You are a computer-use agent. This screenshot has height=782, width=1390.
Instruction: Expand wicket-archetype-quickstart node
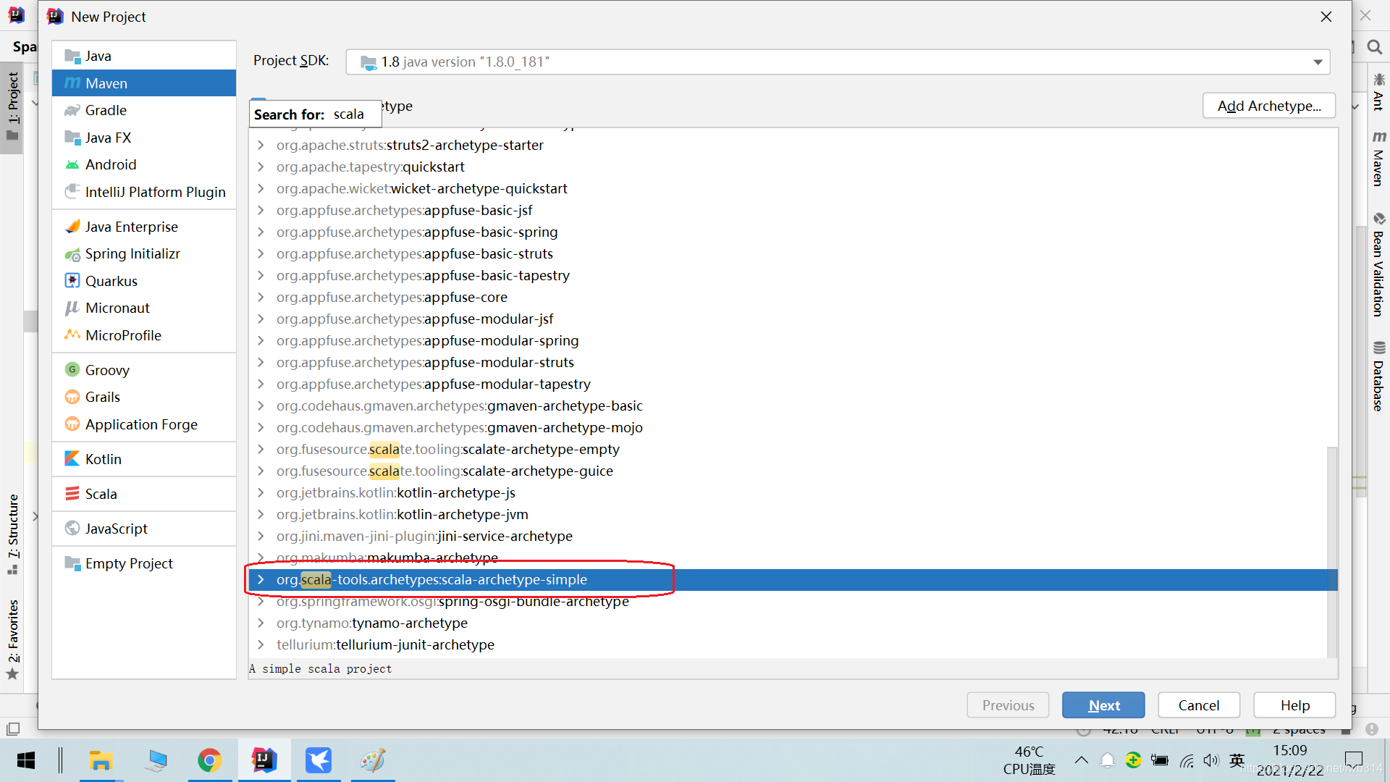click(x=261, y=188)
